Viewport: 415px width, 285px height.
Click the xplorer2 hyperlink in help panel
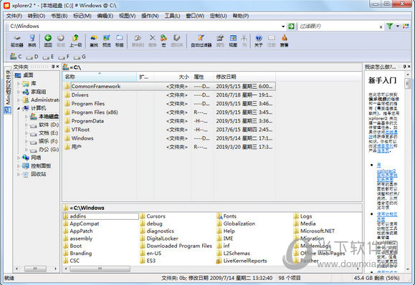pos(386,171)
